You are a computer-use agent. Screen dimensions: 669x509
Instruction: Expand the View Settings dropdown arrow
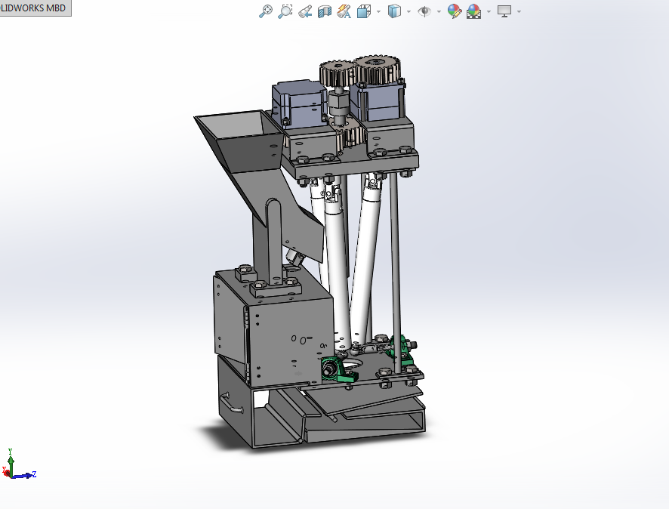pos(519,11)
